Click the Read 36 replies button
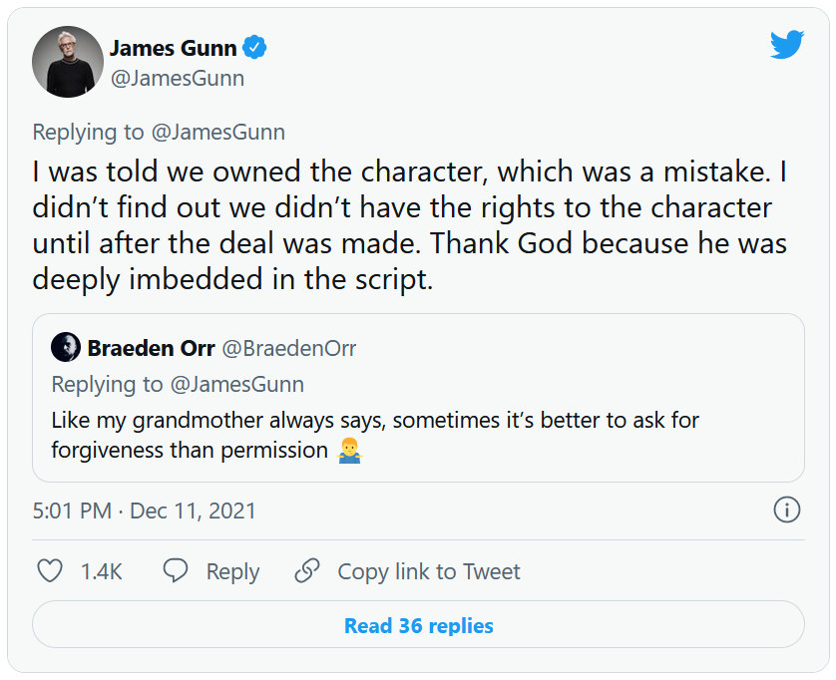The height and width of the screenshot is (680, 836). coord(418,626)
